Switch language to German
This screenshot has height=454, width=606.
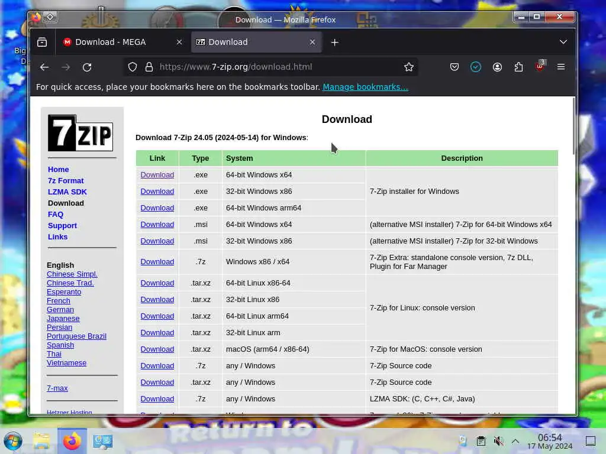[x=60, y=310]
